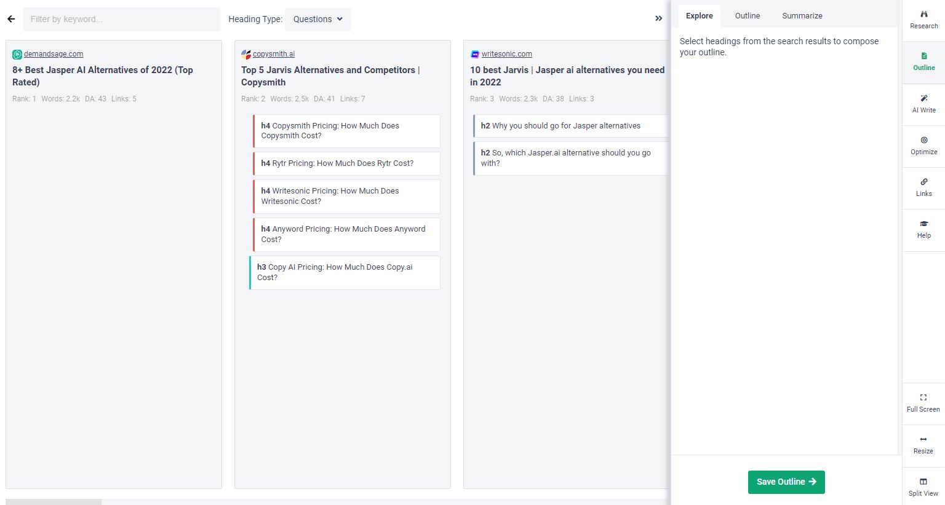Select heading So, which Jasper.ai alternative should you go with?
945x505 pixels.
(570, 158)
